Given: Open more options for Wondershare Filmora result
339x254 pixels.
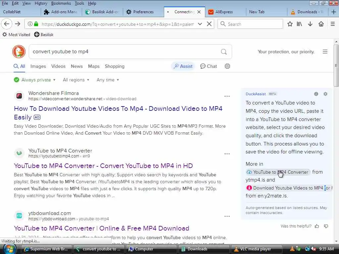Looking at the screenshot, I should coord(227,96).
